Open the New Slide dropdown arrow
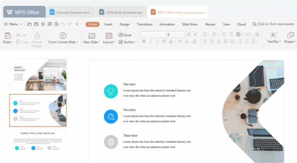 coord(99,42)
